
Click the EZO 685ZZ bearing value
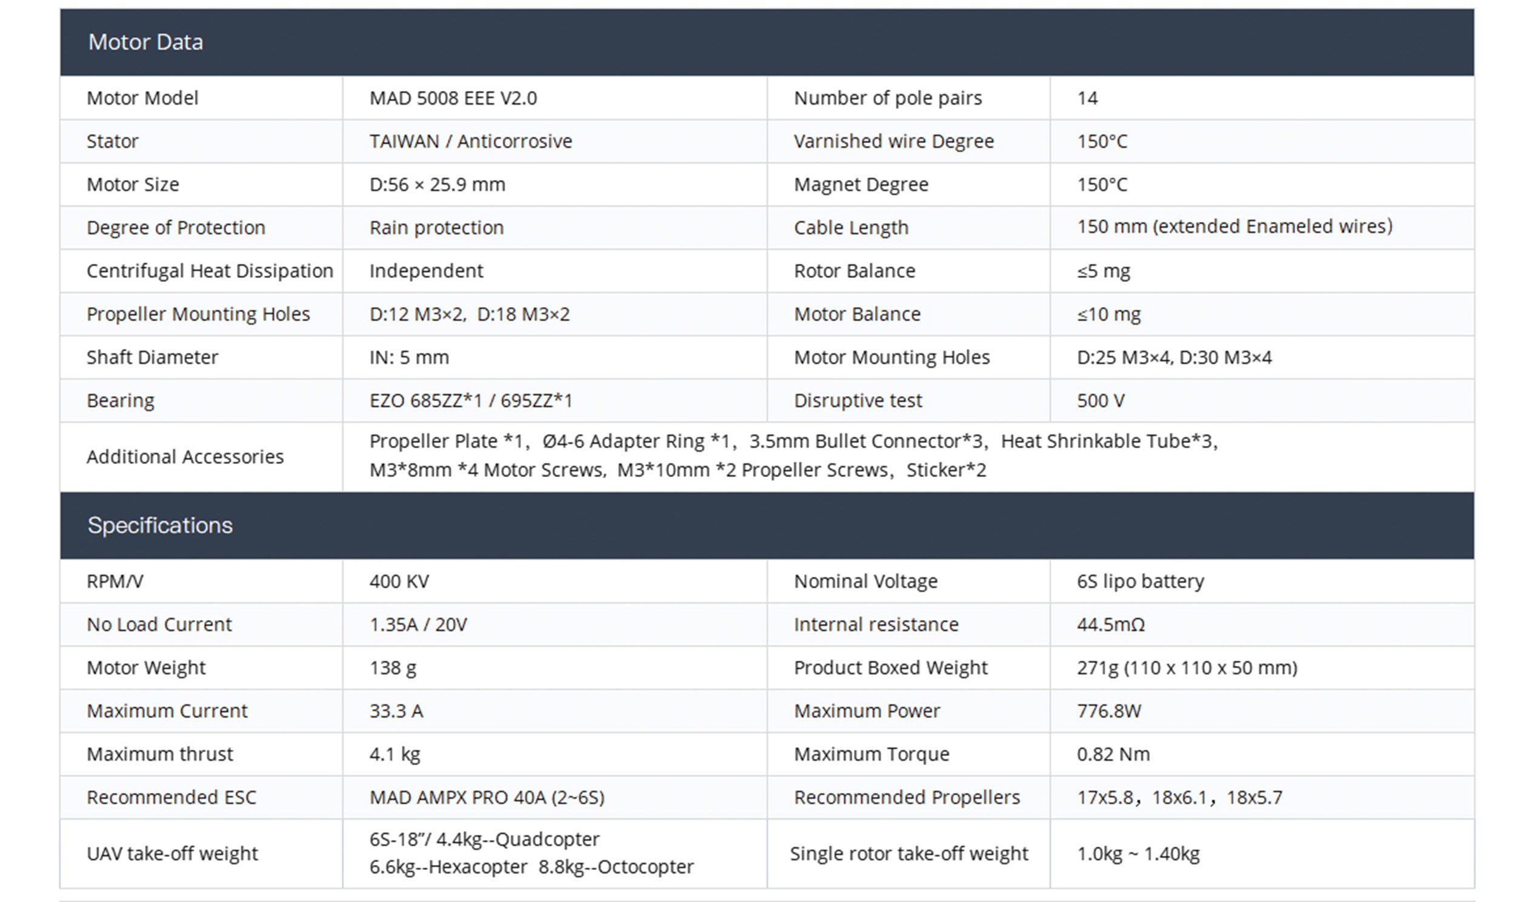coord(470,400)
